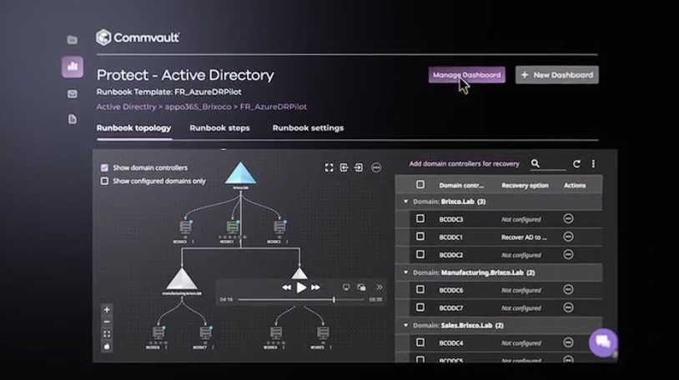The height and width of the screenshot is (380, 679).
Task: Open the actions icon for BCODC7
Action: click(569, 307)
